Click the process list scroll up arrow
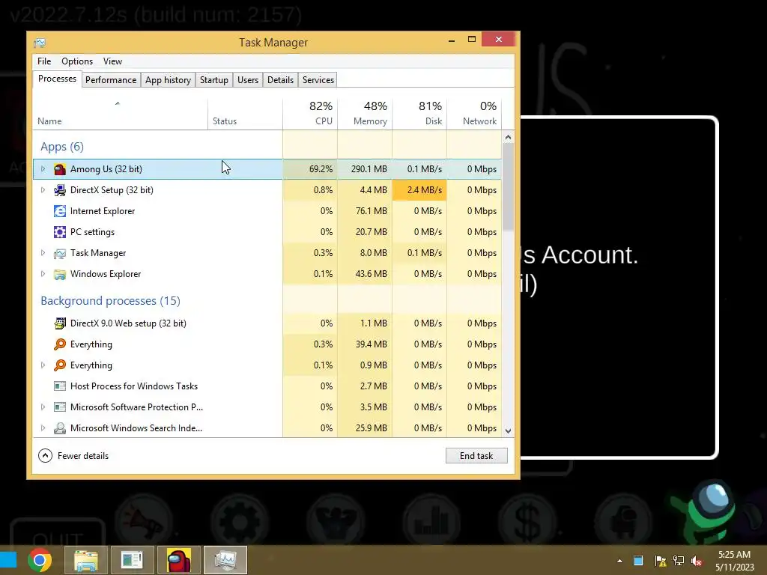 pos(509,138)
